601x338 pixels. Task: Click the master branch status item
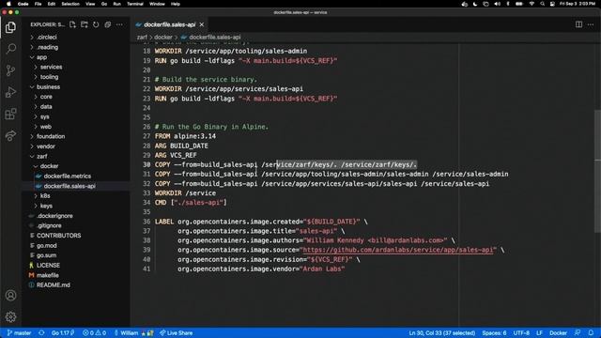coord(19,333)
